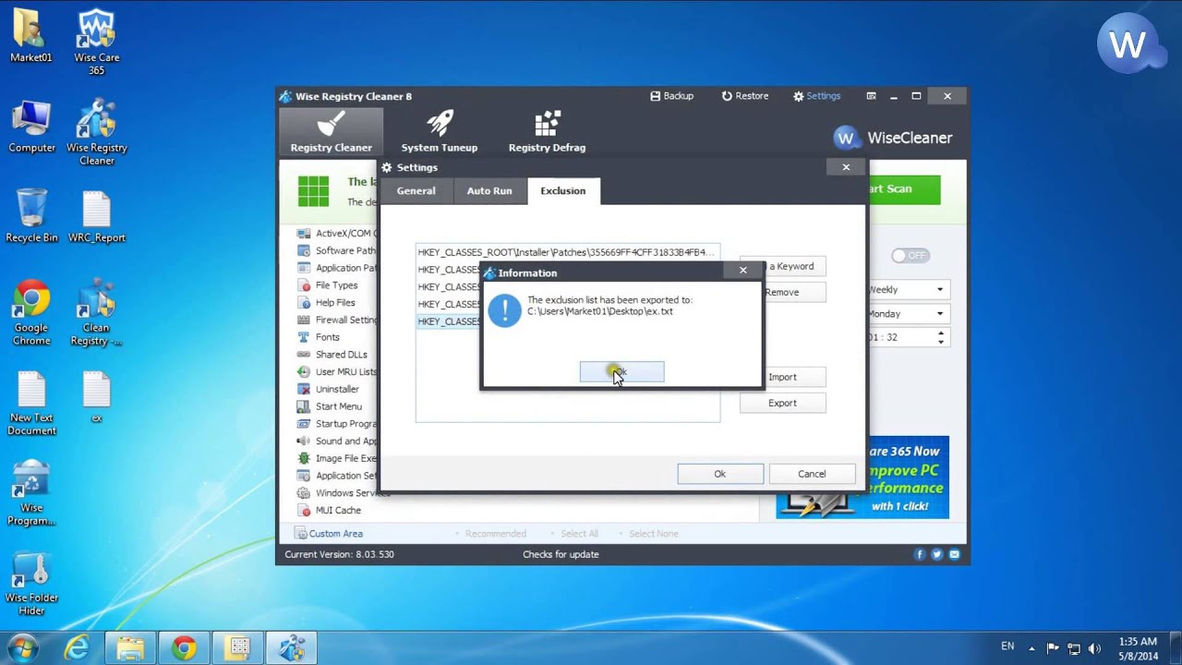1182x665 pixels.
Task: Click the Software Paths category icon
Action: [x=304, y=250]
